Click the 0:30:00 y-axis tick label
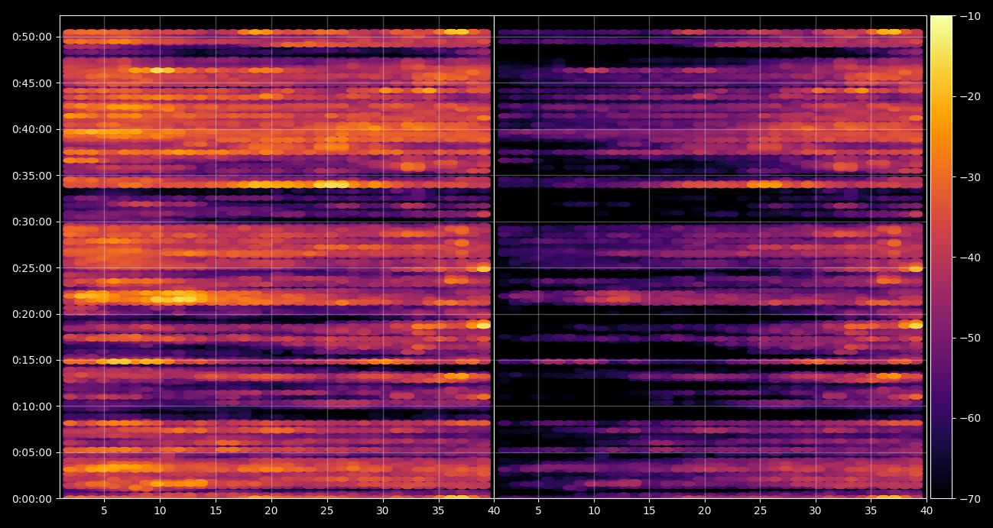 tap(31, 222)
